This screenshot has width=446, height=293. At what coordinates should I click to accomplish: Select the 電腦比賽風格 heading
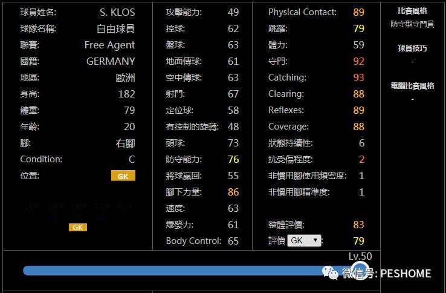[x=412, y=86]
